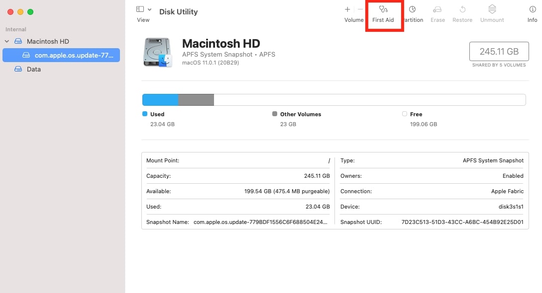This screenshot has height=293, width=542.
Task: Click the Disk Utility window title
Action: tap(178, 12)
